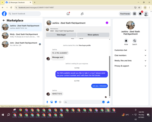Click the browser address bar URL
Screen dimensions: 152x122
[36, 8]
